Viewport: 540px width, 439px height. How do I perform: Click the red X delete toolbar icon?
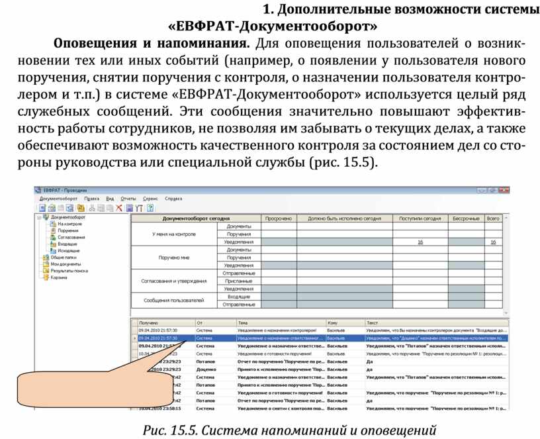coord(119,208)
